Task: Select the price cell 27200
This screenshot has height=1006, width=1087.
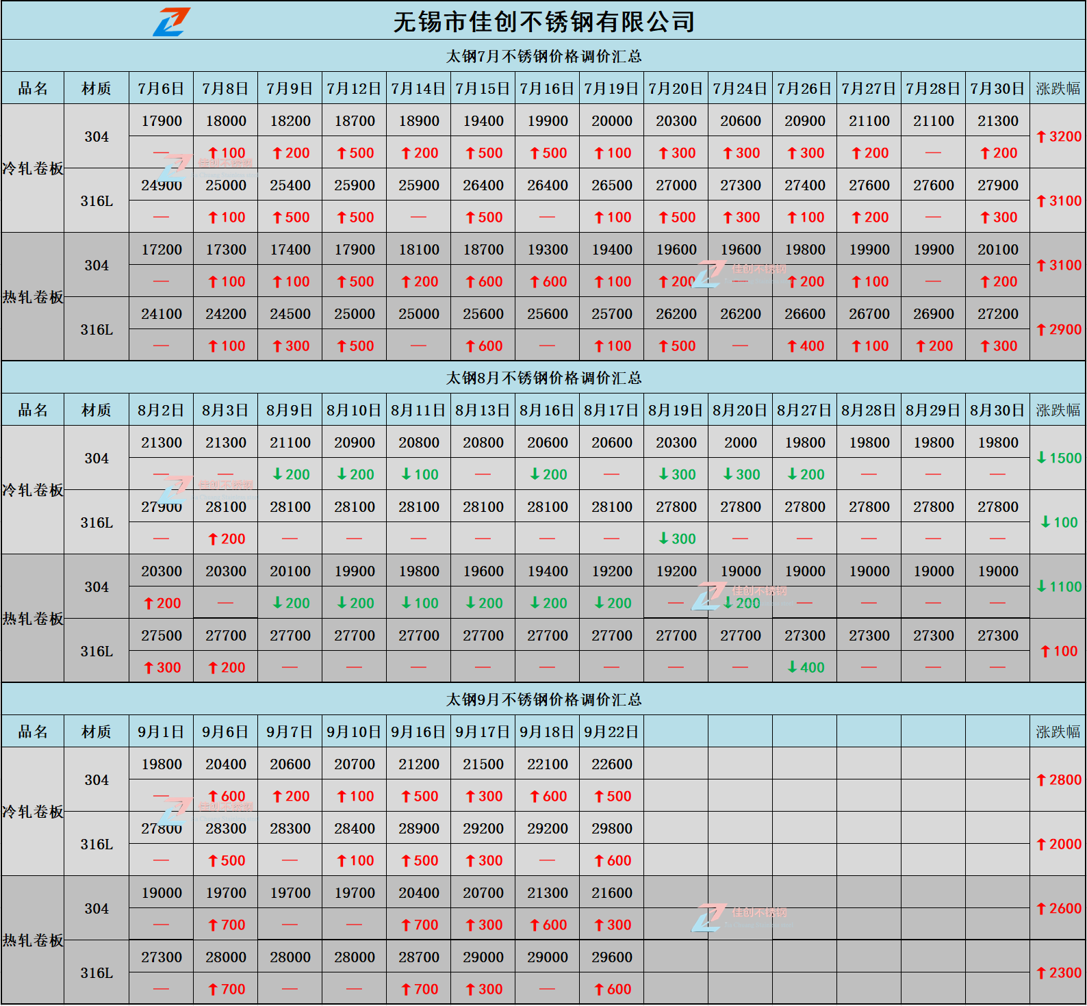Action: coord(998,313)
